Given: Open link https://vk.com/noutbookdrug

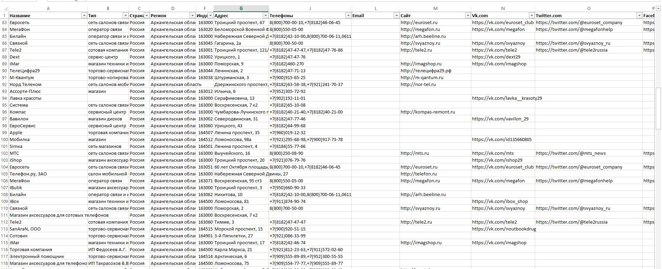Looking at the screenshot, I should (504, 229).
